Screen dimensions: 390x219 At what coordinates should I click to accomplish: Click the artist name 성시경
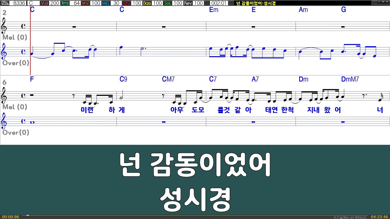pos(195,199)
